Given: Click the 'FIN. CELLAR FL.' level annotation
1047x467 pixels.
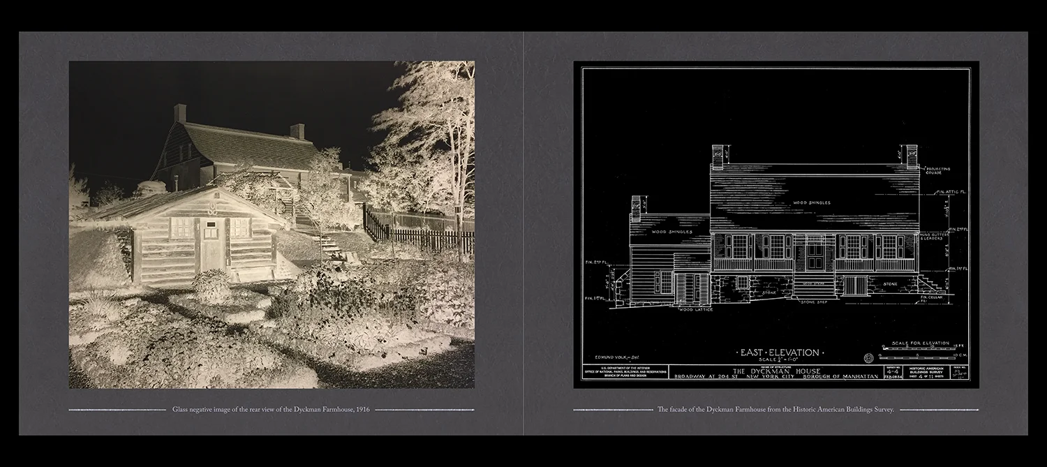Looking at the screenshot, I should [x=933, y=299].
